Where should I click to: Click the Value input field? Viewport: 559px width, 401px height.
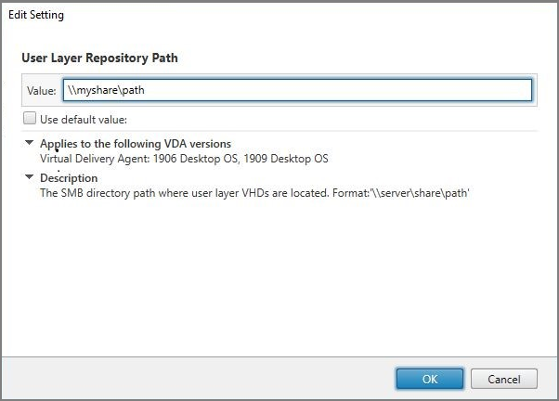297,90
